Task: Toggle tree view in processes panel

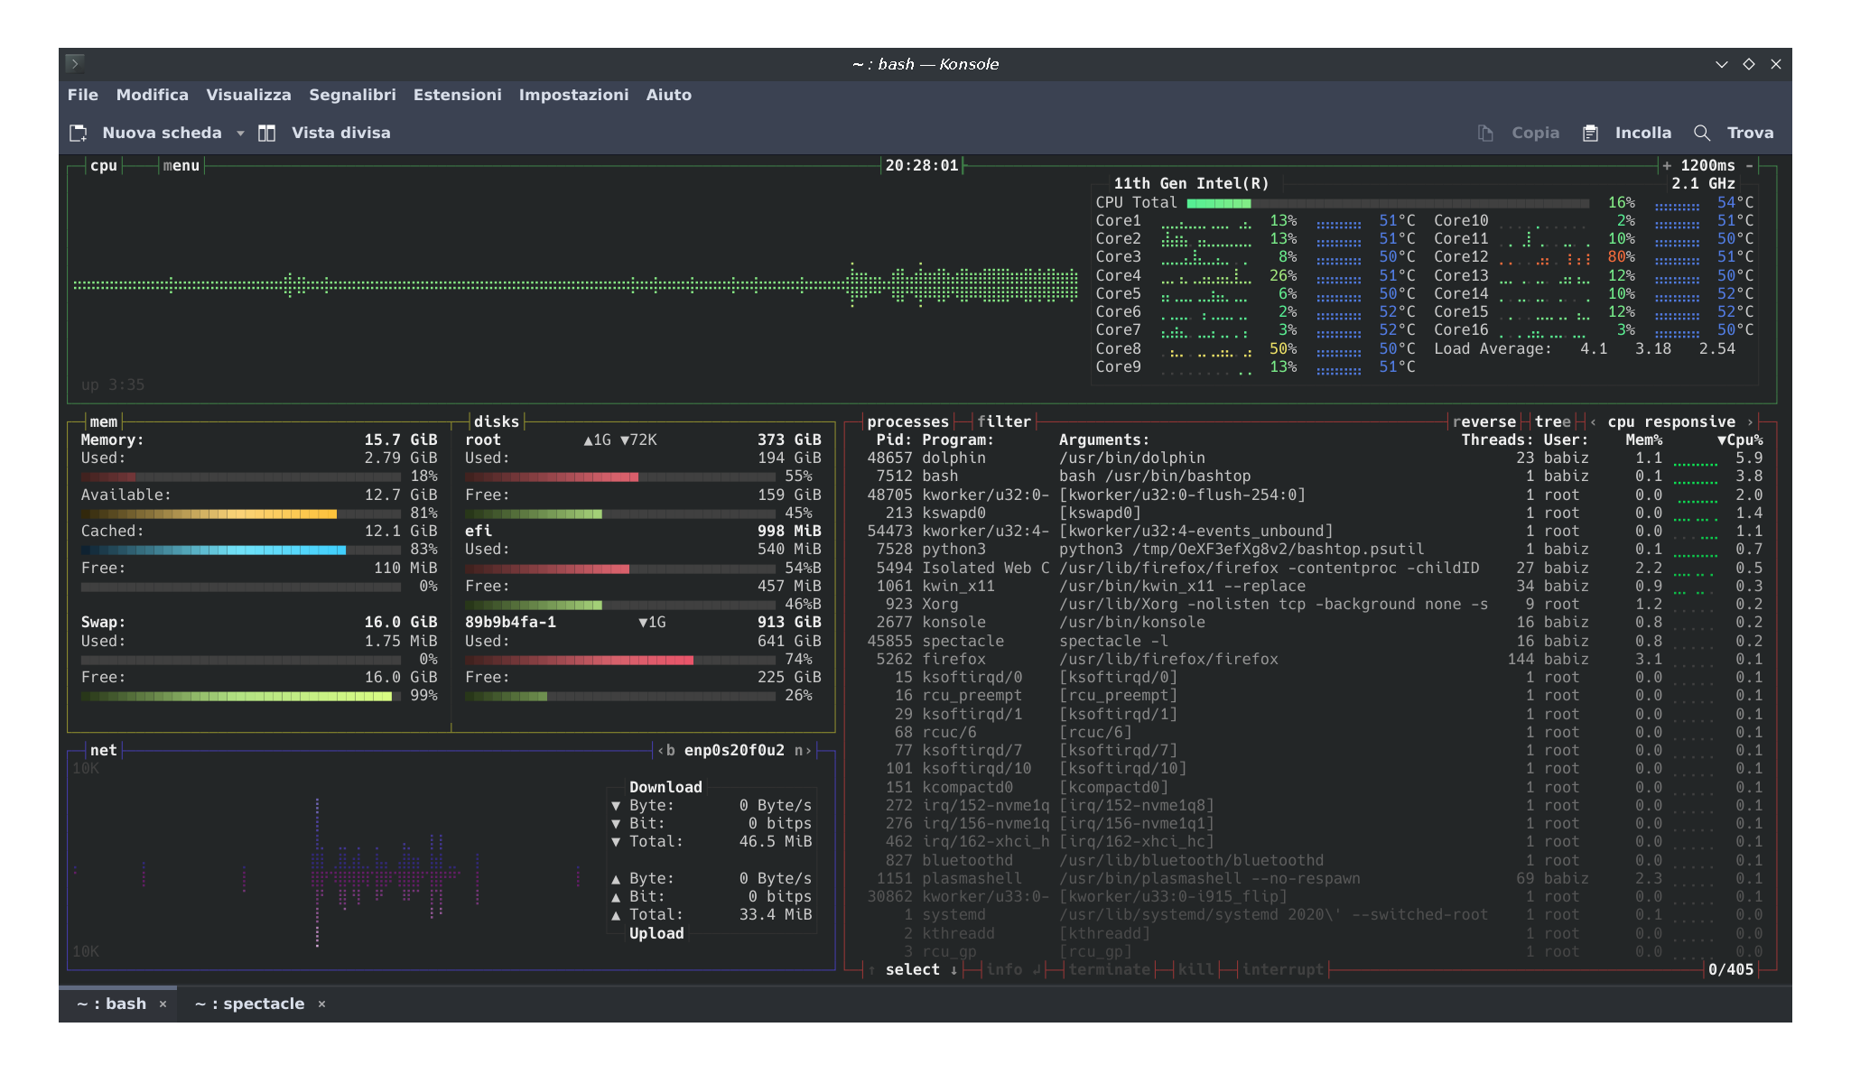Action: pos(1552,421)
